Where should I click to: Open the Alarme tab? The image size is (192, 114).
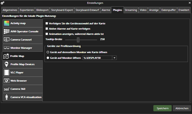pyautogui.click(x=106, y=10)
